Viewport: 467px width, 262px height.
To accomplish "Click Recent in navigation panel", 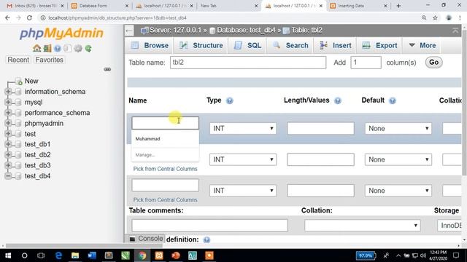I will click(18, 60).
